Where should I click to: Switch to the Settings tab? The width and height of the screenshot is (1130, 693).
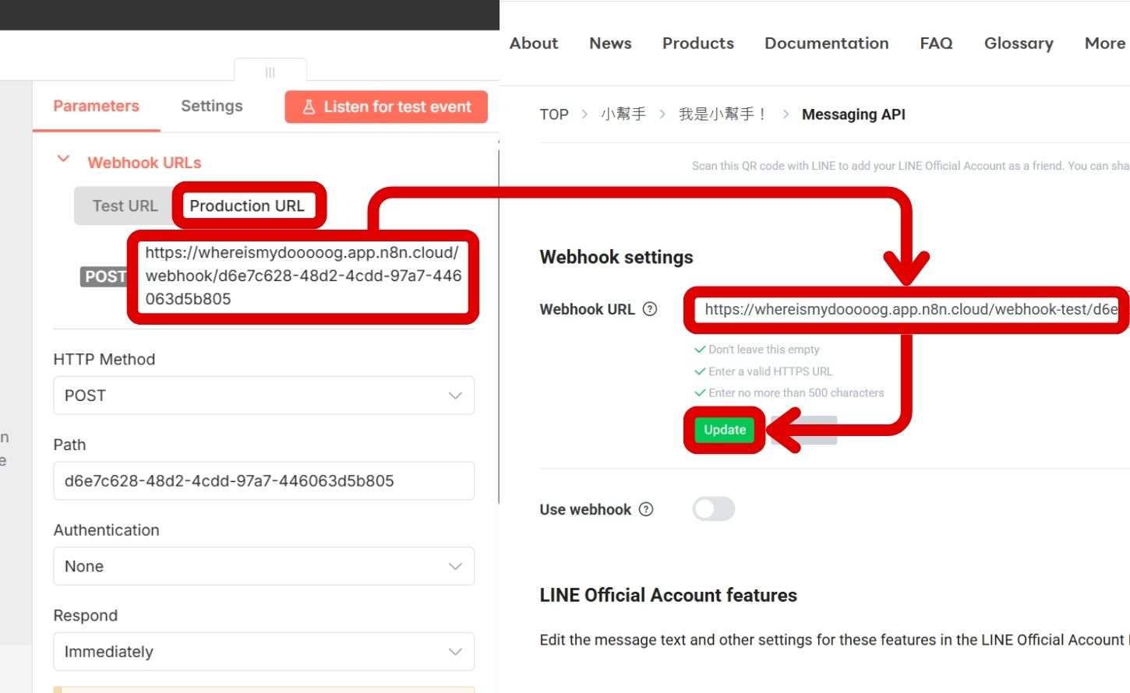point(211,106)
